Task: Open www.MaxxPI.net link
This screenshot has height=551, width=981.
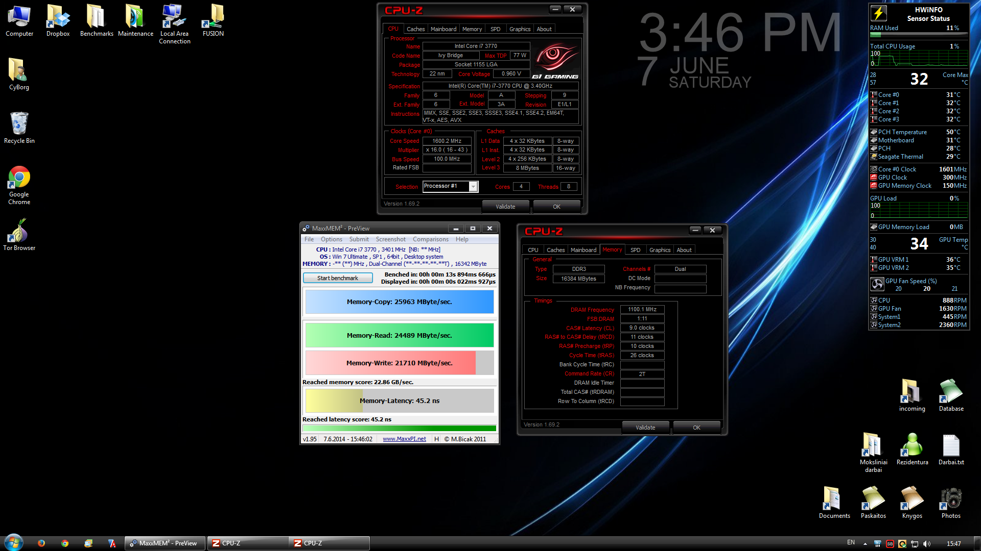Action: click(404, 439)
